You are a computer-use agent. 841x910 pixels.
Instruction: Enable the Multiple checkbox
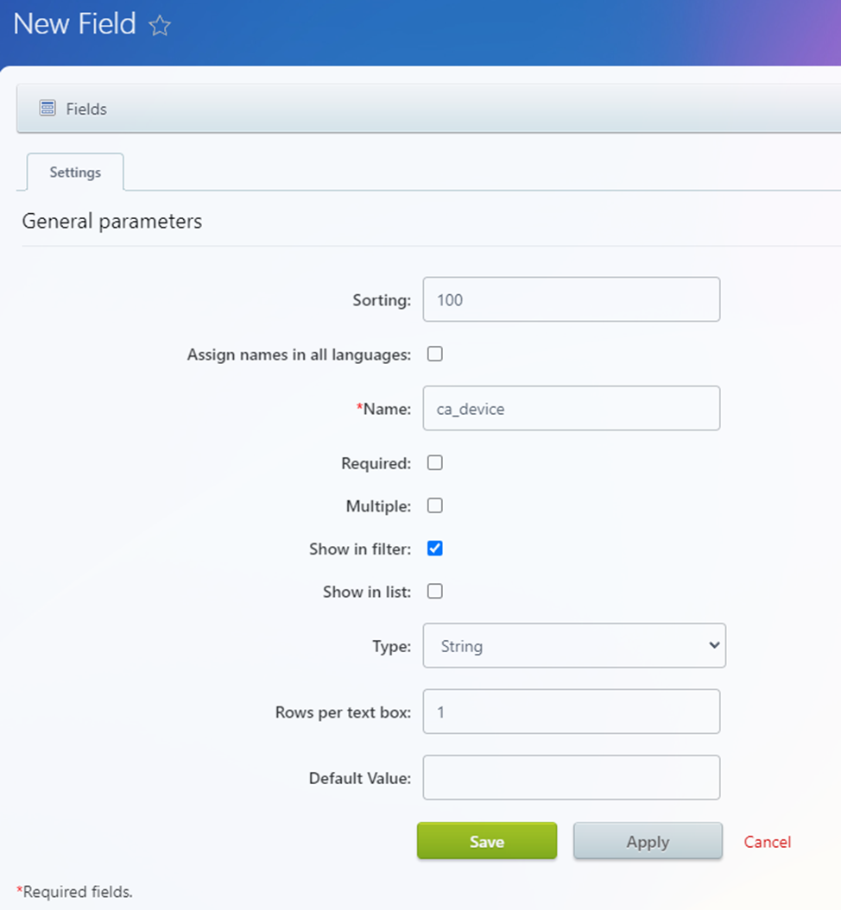[435, 505]
